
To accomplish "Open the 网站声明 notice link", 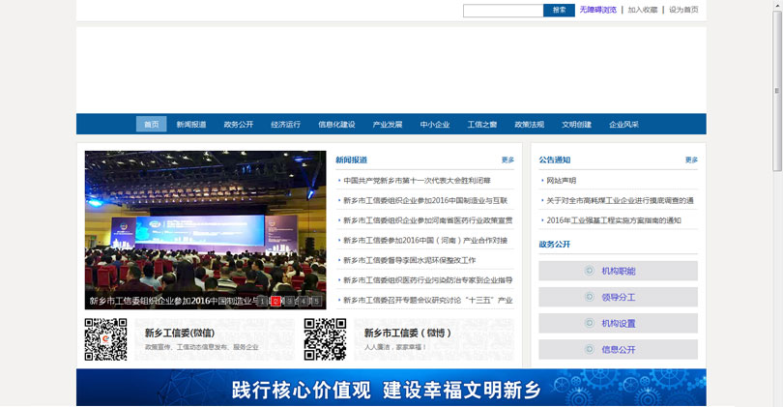I will [x=561, y=181].
